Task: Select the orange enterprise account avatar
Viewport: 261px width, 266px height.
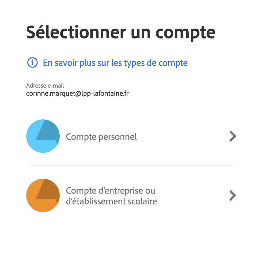Action: click(x=43, y=195)
